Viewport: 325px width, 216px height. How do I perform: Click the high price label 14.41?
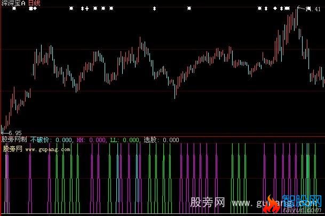pos(313,9)
